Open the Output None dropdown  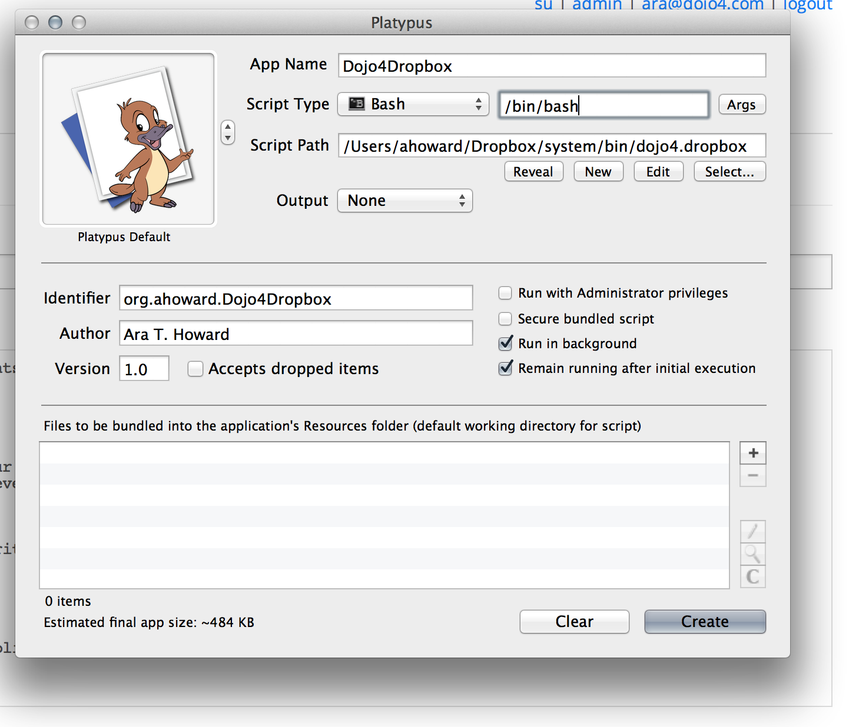click(405, 201)
